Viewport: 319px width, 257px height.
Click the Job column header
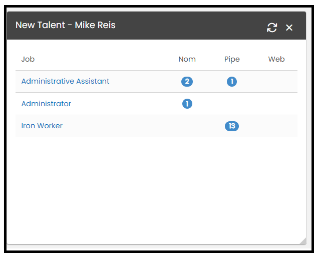pos(28,59)
